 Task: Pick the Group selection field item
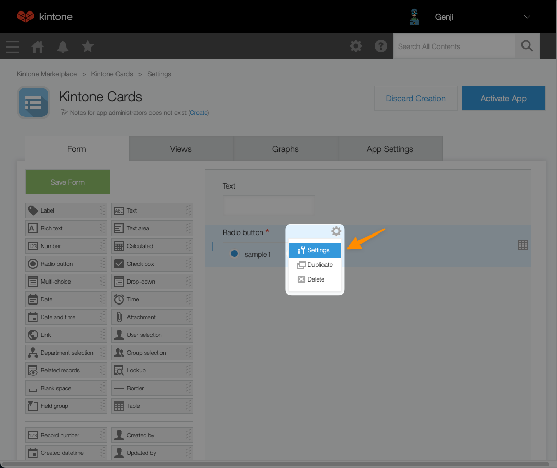click(x=152, y=353)
